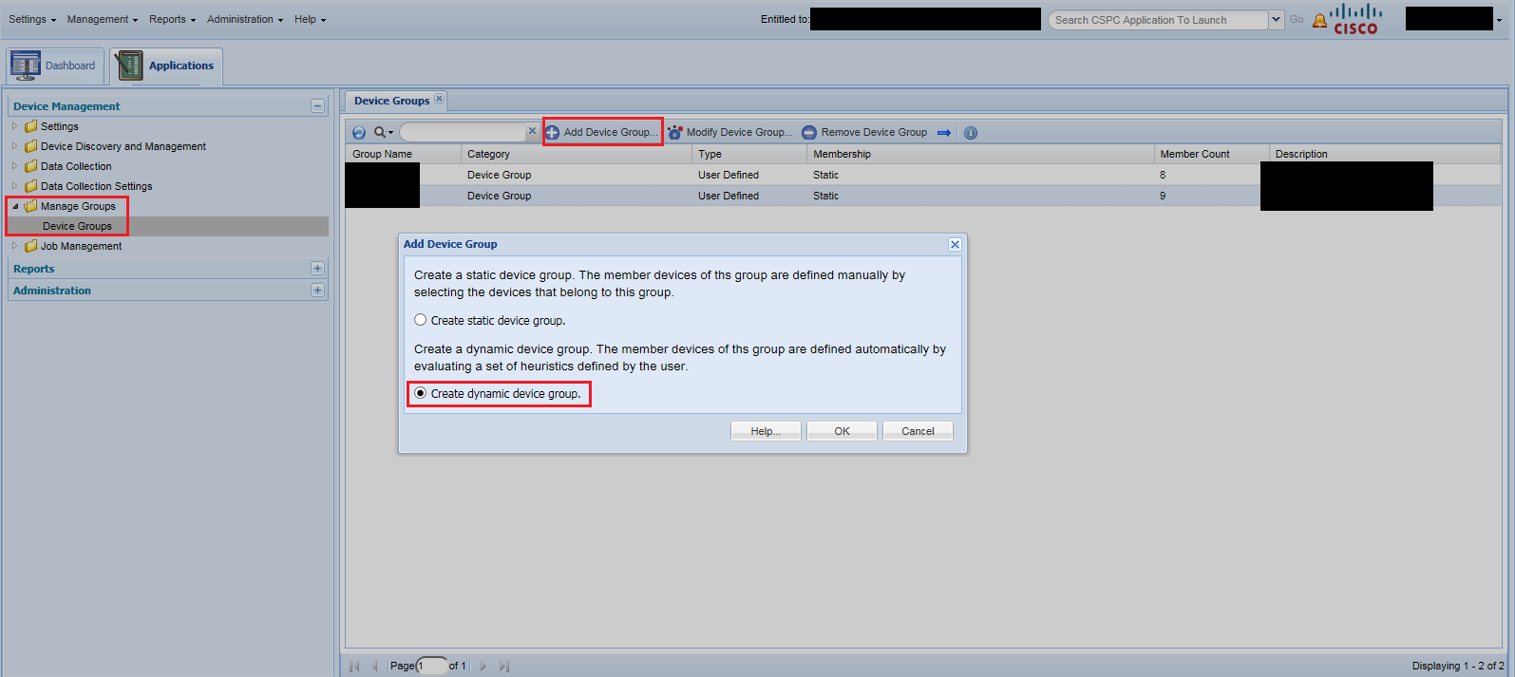
Task: Open the CSPC application search dropdown
Action: pyautogui.click(x=1276, y=20)
